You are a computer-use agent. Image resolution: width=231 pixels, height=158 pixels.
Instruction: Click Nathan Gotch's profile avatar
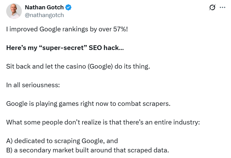[x=14, y=11]
